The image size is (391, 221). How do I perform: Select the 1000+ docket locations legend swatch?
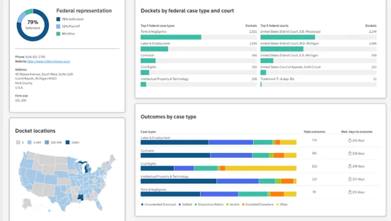click(x=67, y=142)
